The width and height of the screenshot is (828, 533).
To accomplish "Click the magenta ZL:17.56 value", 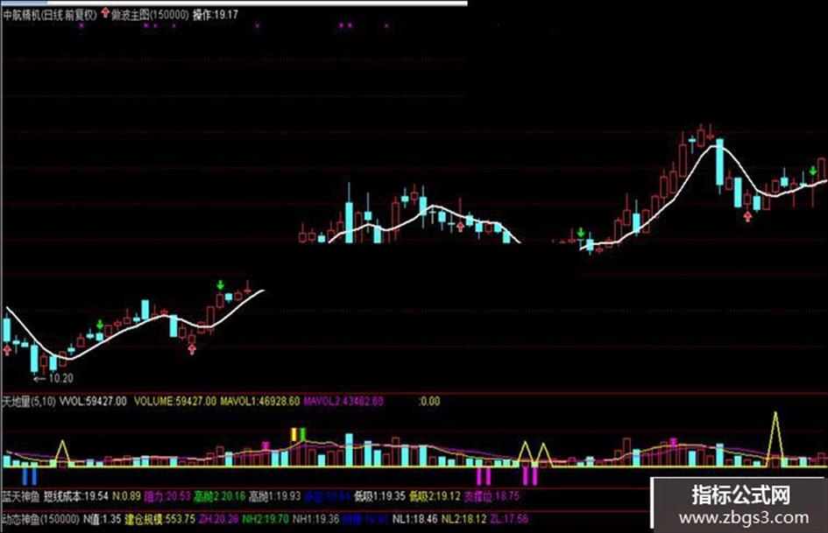I will pyautogui.click(x=509, y=519).
